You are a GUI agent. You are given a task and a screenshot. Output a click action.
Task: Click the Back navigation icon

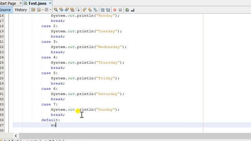point(39,10)
